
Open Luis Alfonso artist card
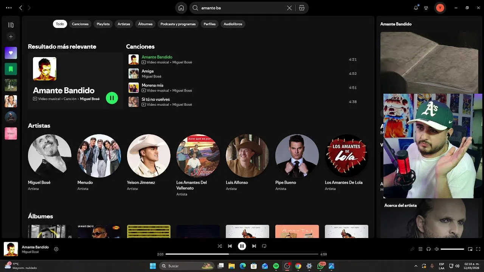pyautogui.click(x=248, y=162)
